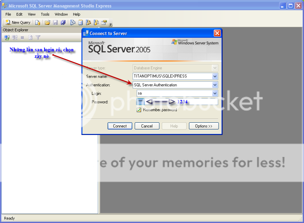Viewport: 304px width, 223px height.
Task: Open the Properties Window toolbar icon
Action: click(104, 22)
